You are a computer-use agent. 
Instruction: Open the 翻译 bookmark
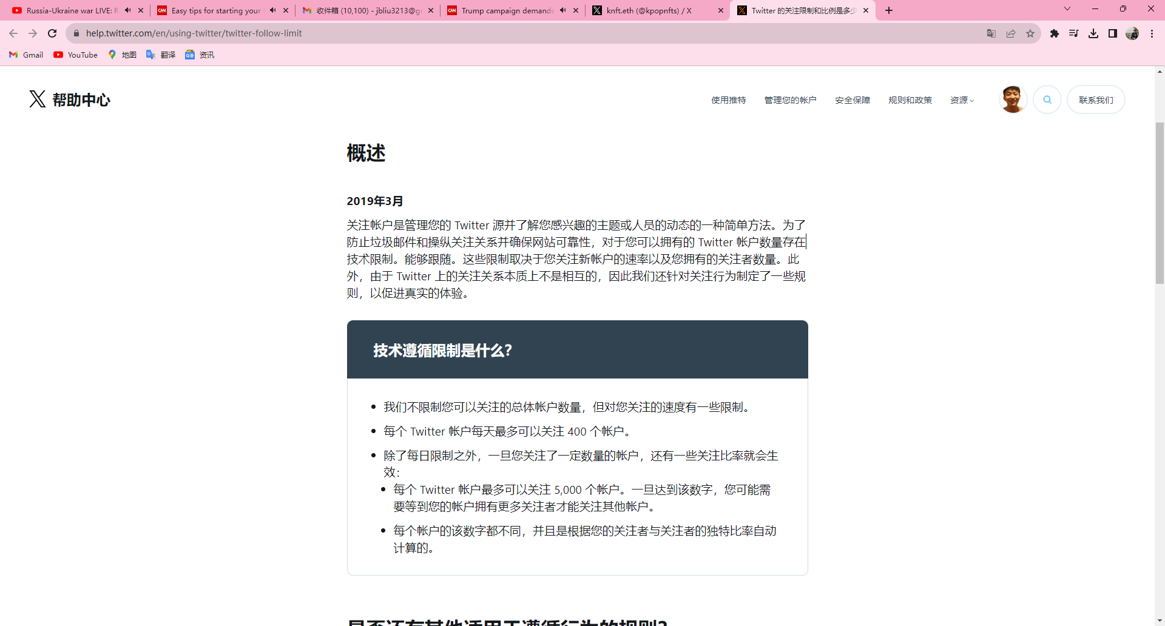[161, 55]
